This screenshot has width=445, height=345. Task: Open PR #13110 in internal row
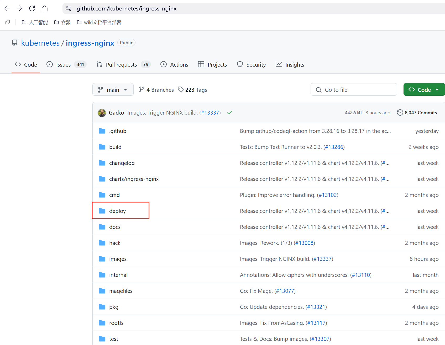point(361,275)
